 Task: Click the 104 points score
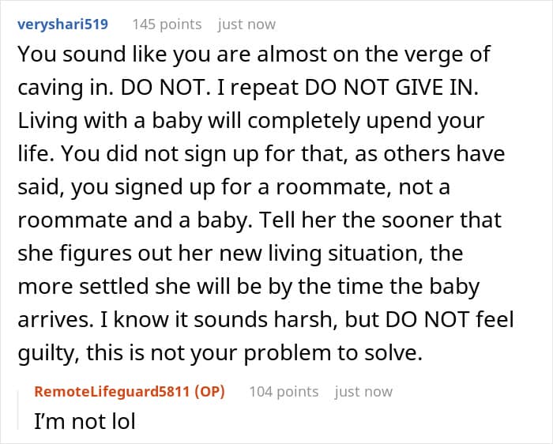click(284, 391)
